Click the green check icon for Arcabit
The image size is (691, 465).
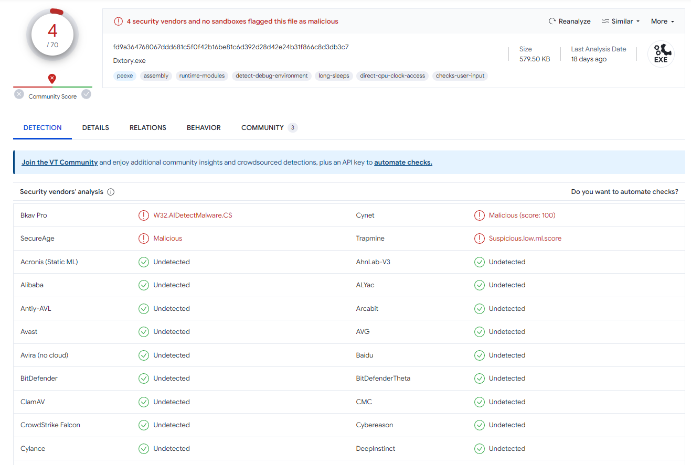pos(479,309)
